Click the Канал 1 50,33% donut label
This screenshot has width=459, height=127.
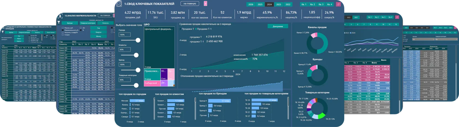[335, 52]
